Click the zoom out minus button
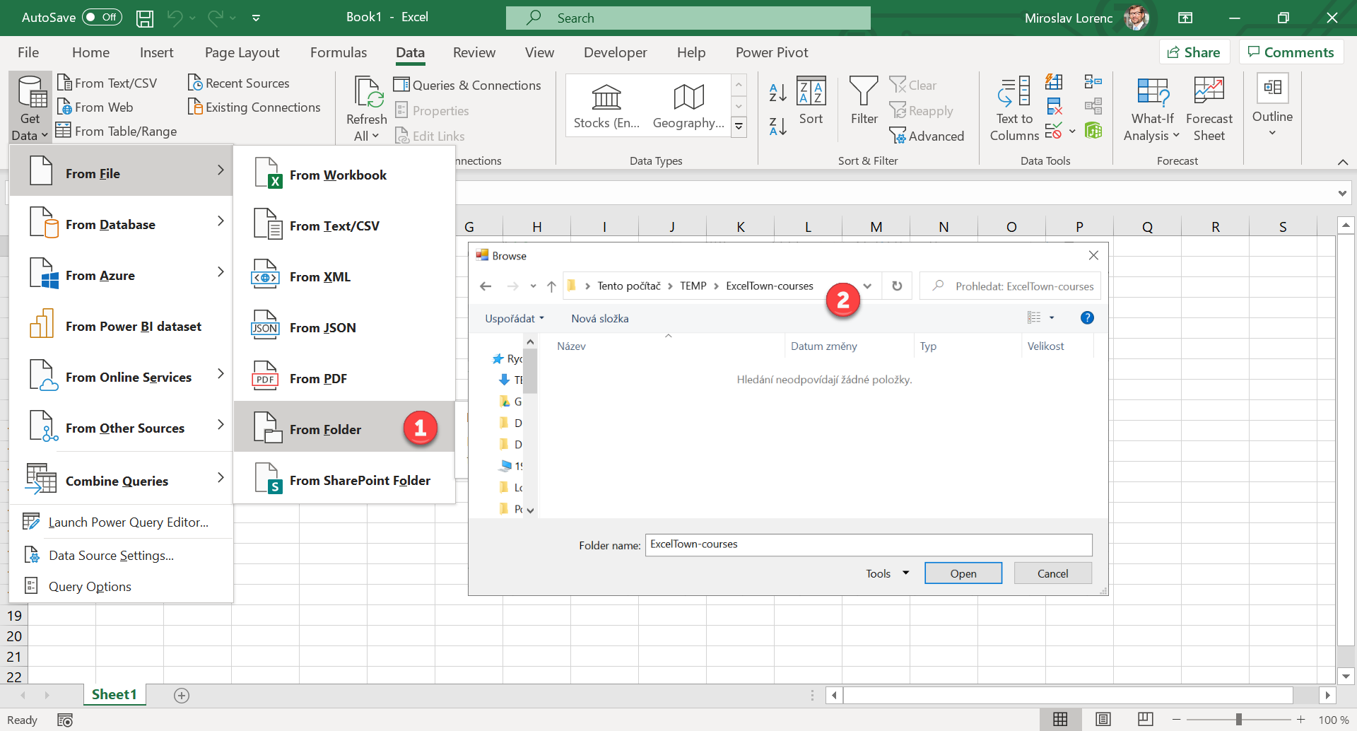Screen dimensions: 1357x731 pos(1176,720)
